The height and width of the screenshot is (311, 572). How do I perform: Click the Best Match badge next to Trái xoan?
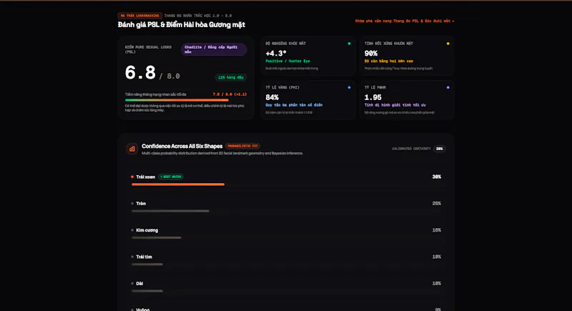[x=171, y=177]
